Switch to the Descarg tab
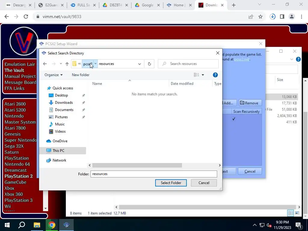This screenshot has width=308, height=231. point(19,5)
